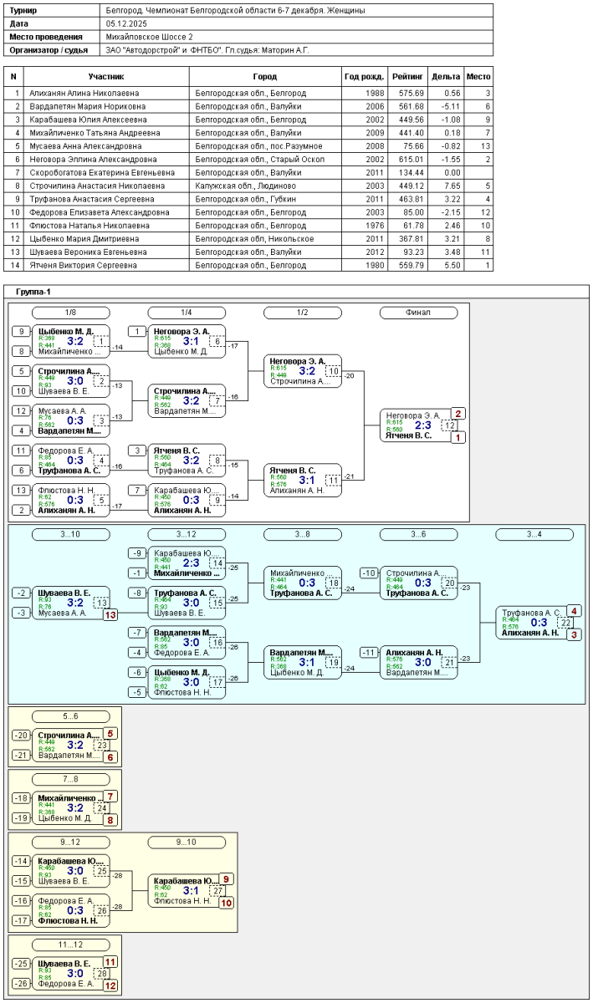Click the 3...4 placement round label

[x=534, y=534]
